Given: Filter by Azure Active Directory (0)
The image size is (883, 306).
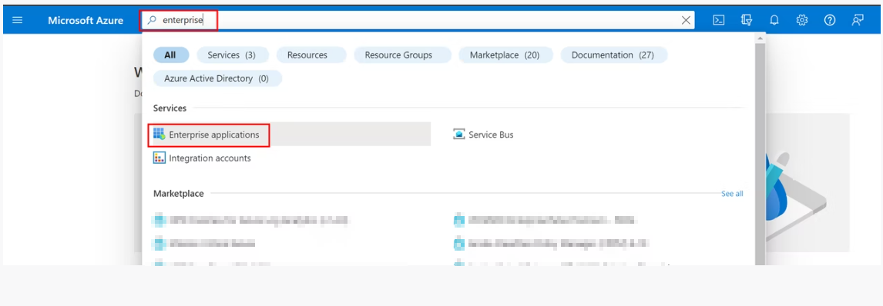Looking at the screenshot, I should (217, 78).
